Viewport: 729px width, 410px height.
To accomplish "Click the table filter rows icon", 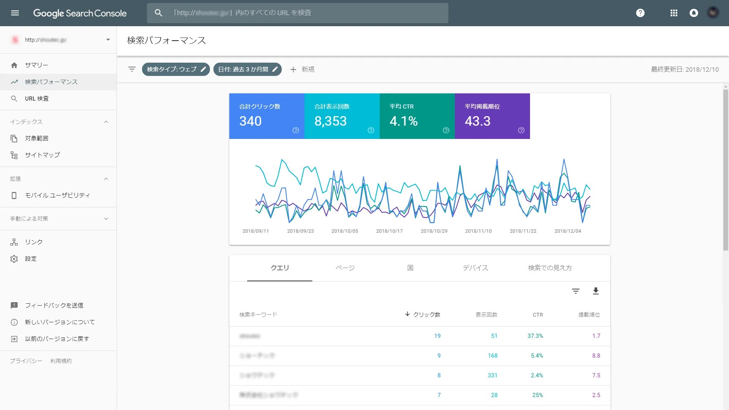I will point(576,291).
